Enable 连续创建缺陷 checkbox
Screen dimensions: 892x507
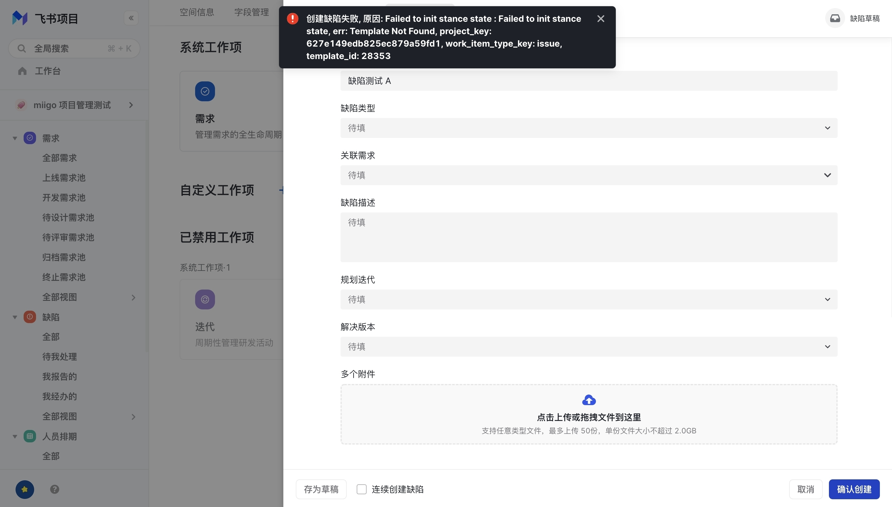point(362,489)
